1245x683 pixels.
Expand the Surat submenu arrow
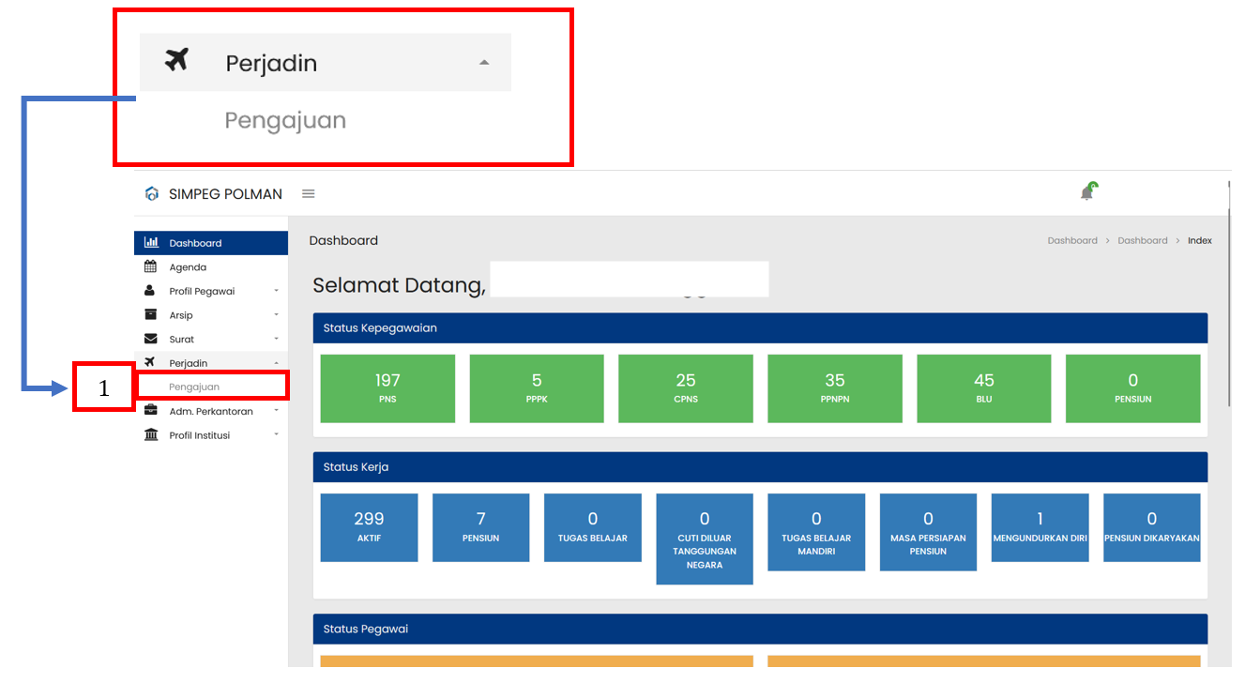pos(276,339)
